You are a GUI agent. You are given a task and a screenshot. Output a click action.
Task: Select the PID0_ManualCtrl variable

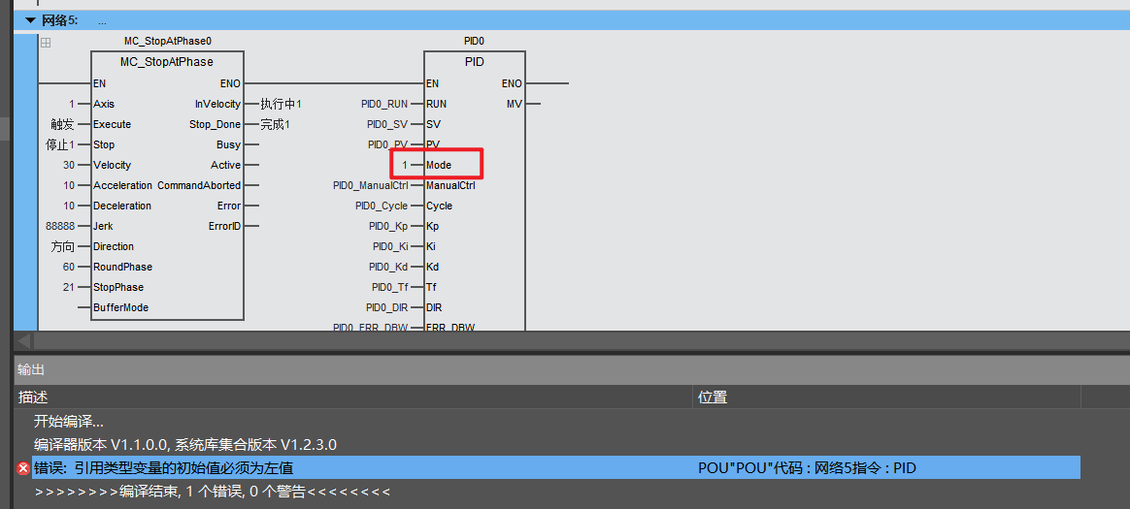(371, 185)
